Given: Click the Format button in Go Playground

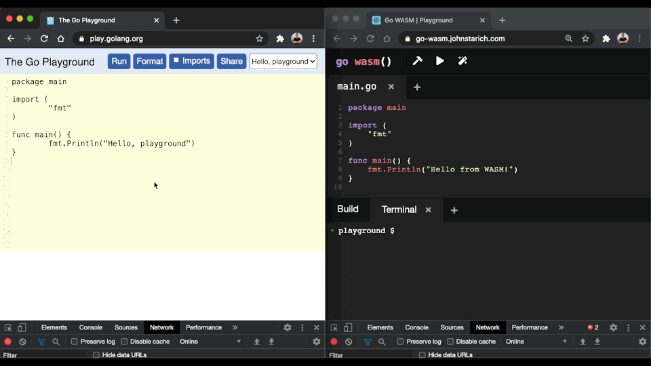Looking at the screenshot, I should click(149, 62).
